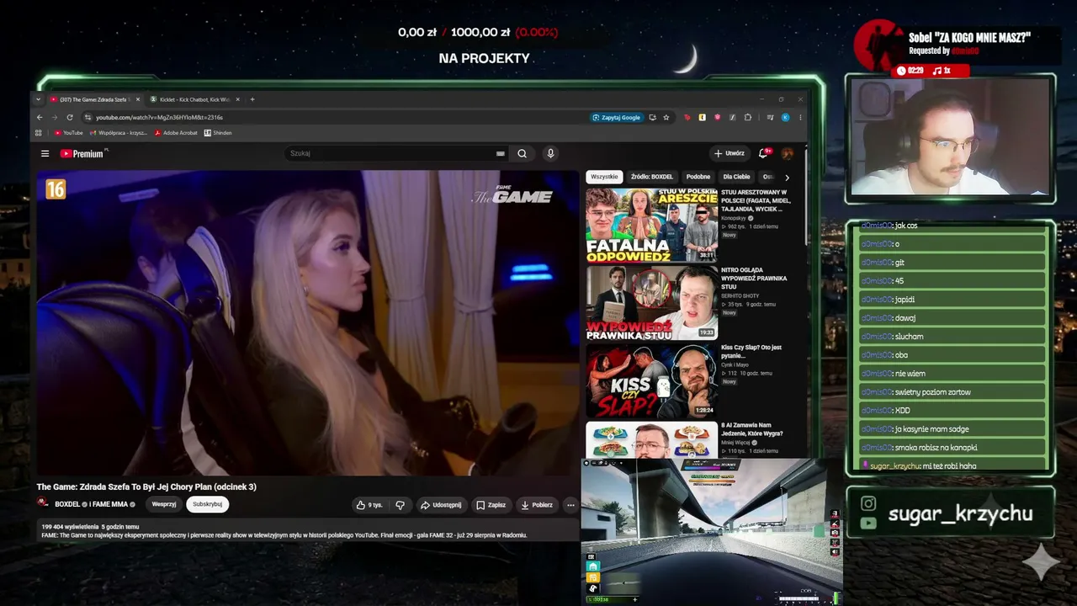Share the video with Udostępnij
The image size is (1077, 606).
click(x=441, y=505)
